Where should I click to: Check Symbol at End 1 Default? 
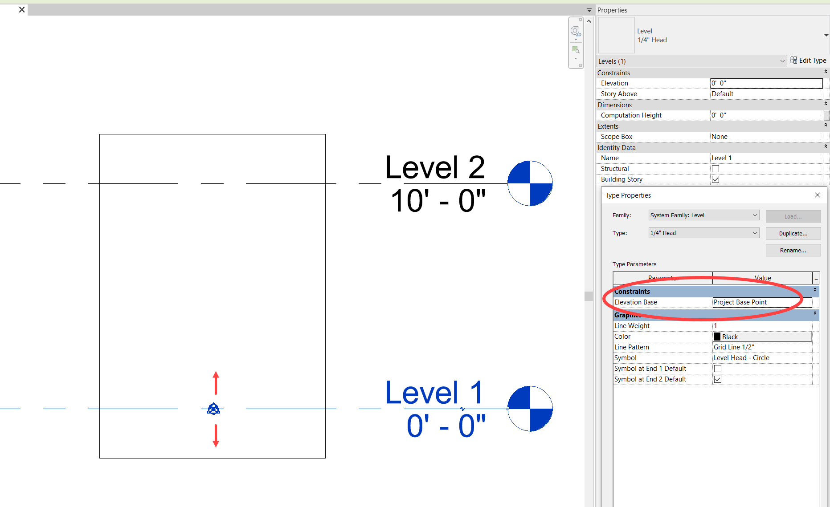tap(717, 368)
